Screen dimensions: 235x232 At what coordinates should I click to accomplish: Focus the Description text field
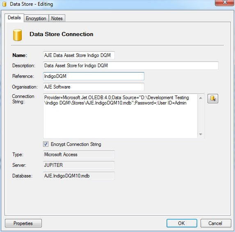tap(131, 66)
